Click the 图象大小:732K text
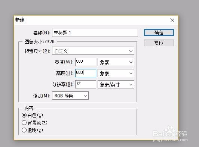Screen dimensions: 199x147 pos(40,42)
